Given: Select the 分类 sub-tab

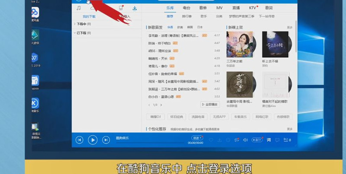Looking at the screenshot, I should pyautogui.click(x=219, y=16).
